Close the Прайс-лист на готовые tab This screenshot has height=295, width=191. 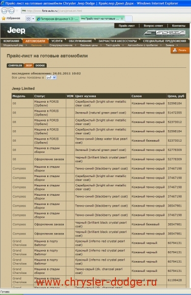pos(122,19)
